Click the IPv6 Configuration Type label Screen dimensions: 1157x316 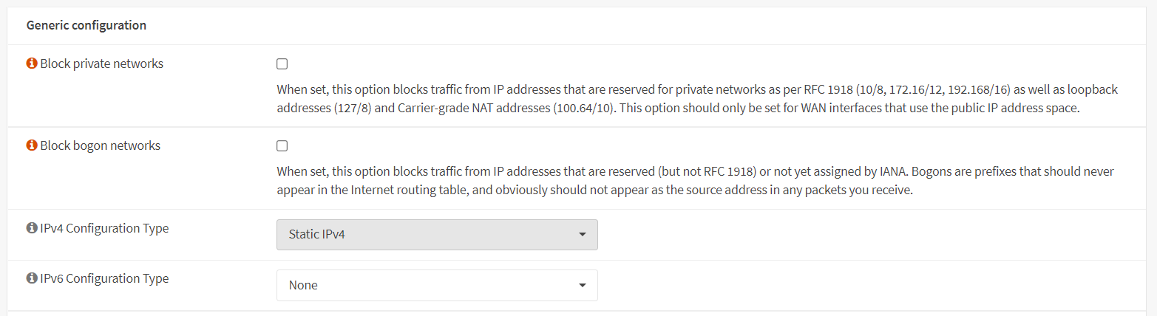(x=104, y=279)
